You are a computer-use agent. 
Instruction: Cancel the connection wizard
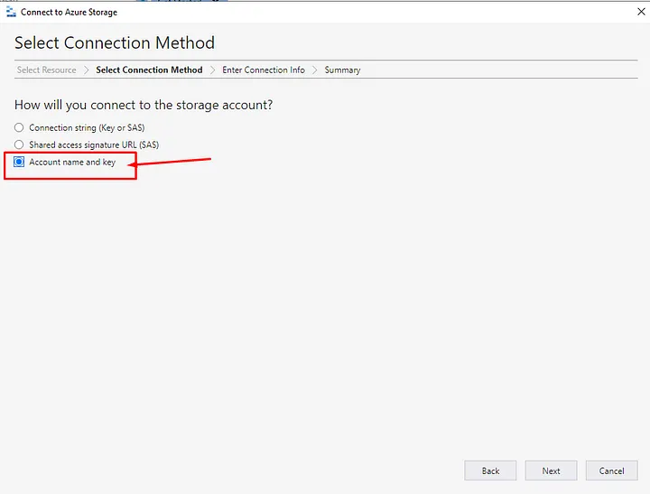(x=611, y=471)
